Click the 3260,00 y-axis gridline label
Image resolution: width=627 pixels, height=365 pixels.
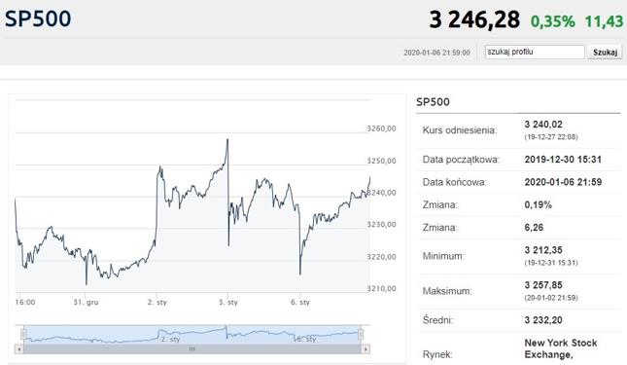[x=381, y=128]
